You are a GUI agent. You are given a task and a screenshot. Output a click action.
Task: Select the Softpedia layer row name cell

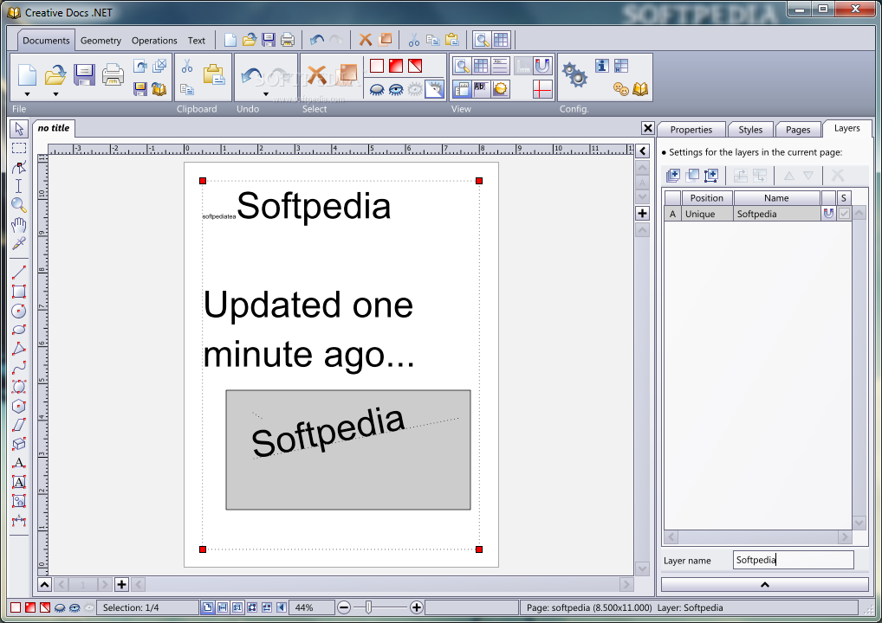coord(776,214)
